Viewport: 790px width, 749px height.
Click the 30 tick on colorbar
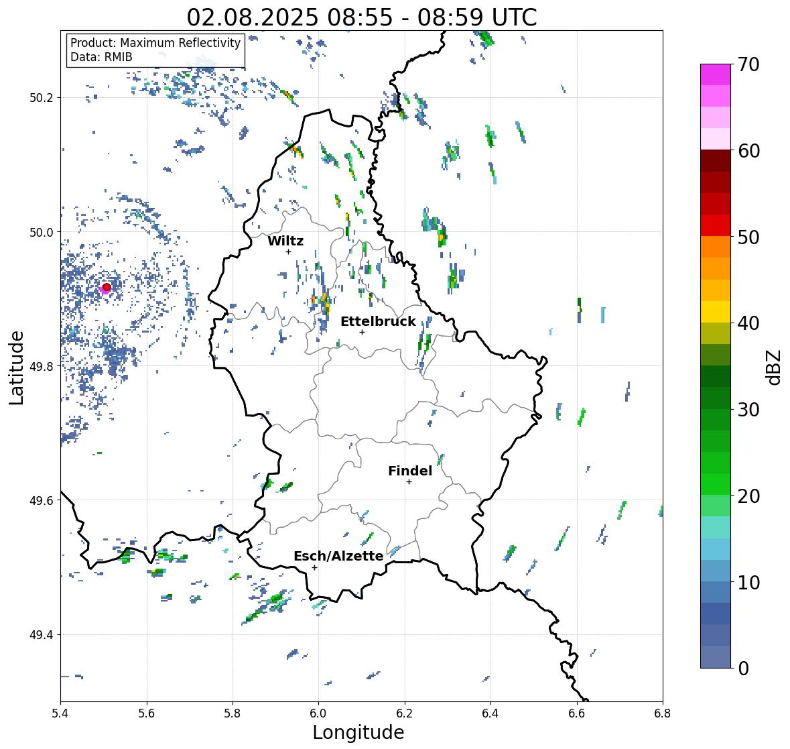(x=748, y=409)
